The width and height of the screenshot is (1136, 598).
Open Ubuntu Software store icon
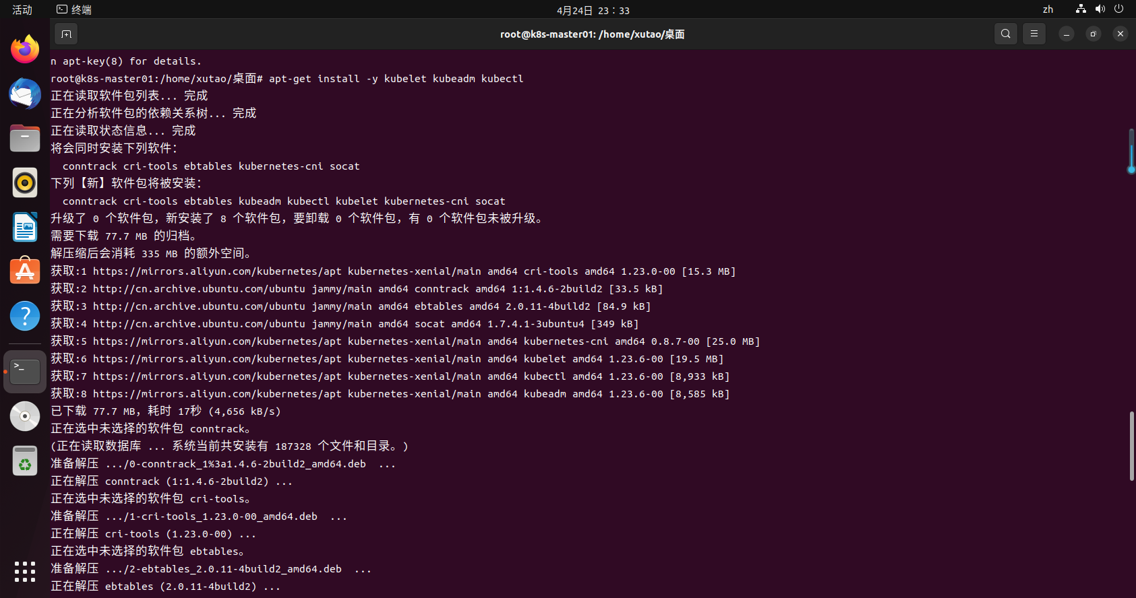(x=25, y=271)
